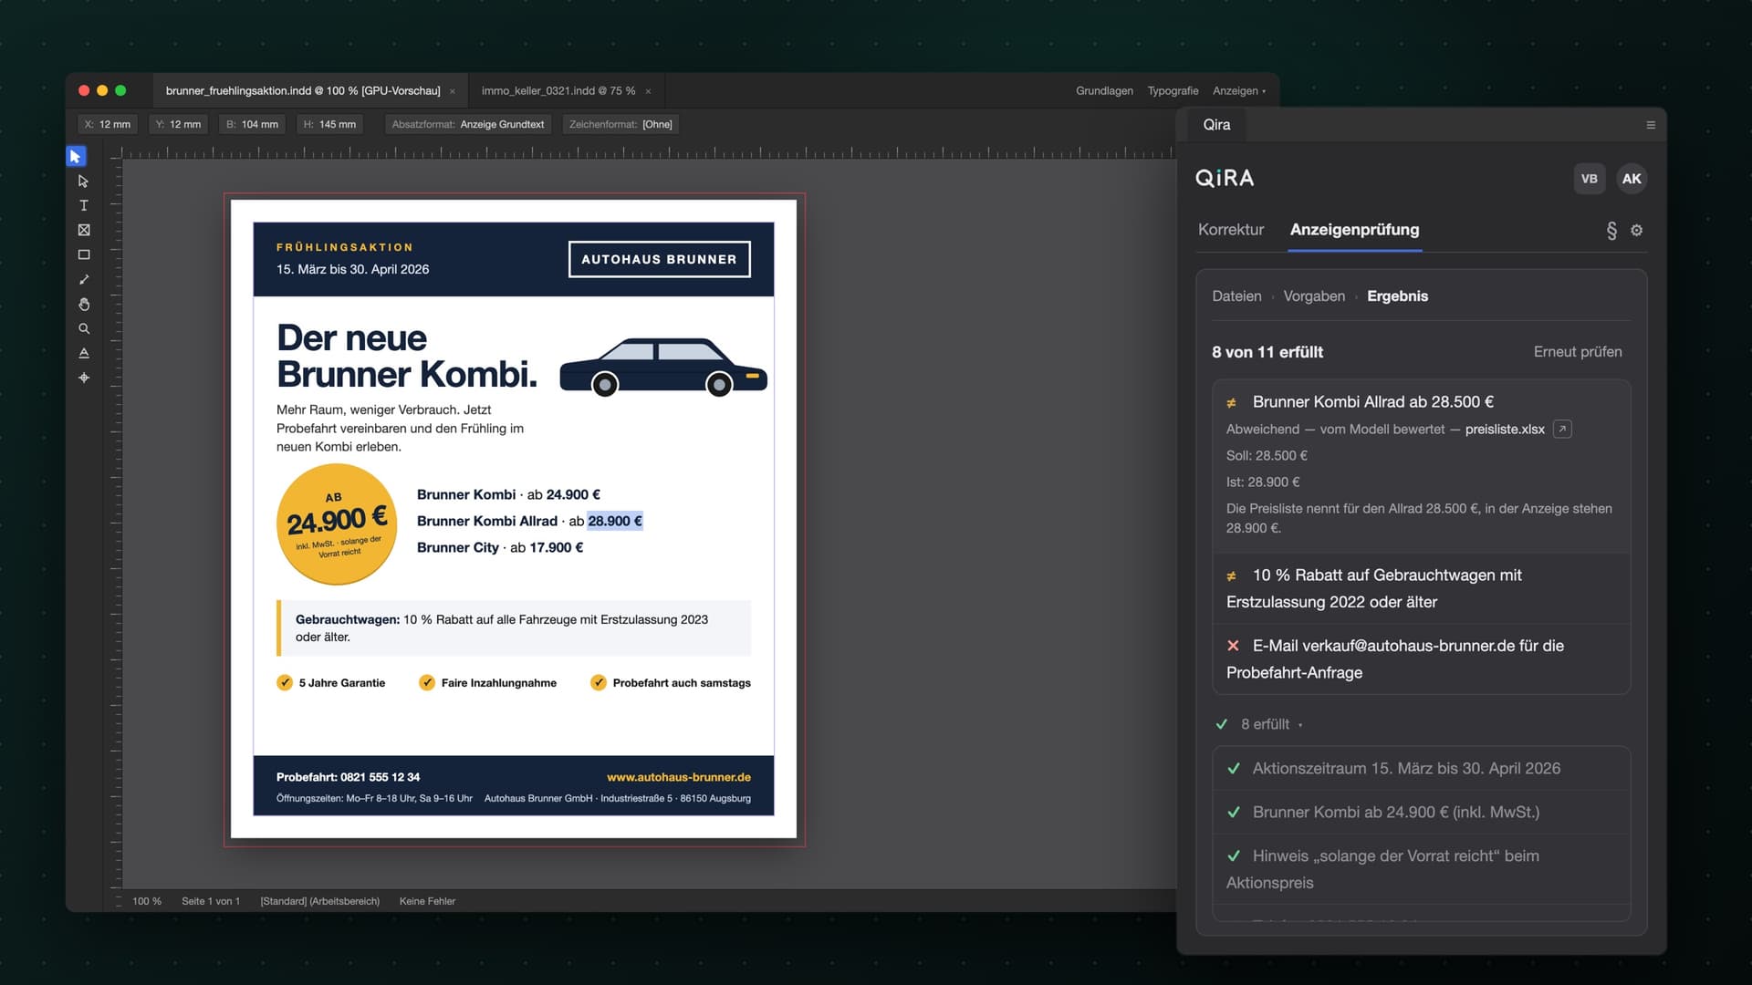This screenshot has height=985, width=1752.
Task: Click the X position field
Action: tap(108, 125)
